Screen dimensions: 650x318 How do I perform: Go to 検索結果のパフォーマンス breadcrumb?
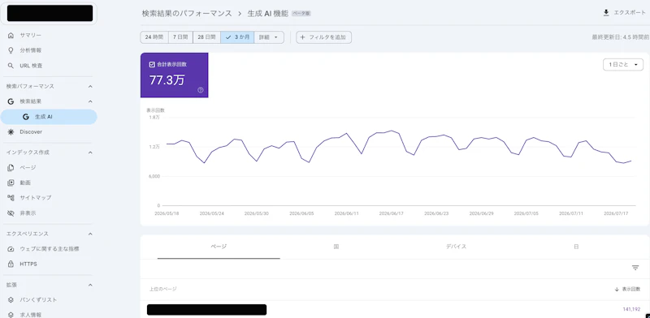coord(187,13)
